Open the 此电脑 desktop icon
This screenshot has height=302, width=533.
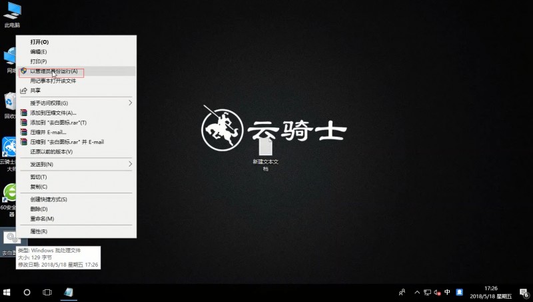pyautogui.click(x=12, y=15)
